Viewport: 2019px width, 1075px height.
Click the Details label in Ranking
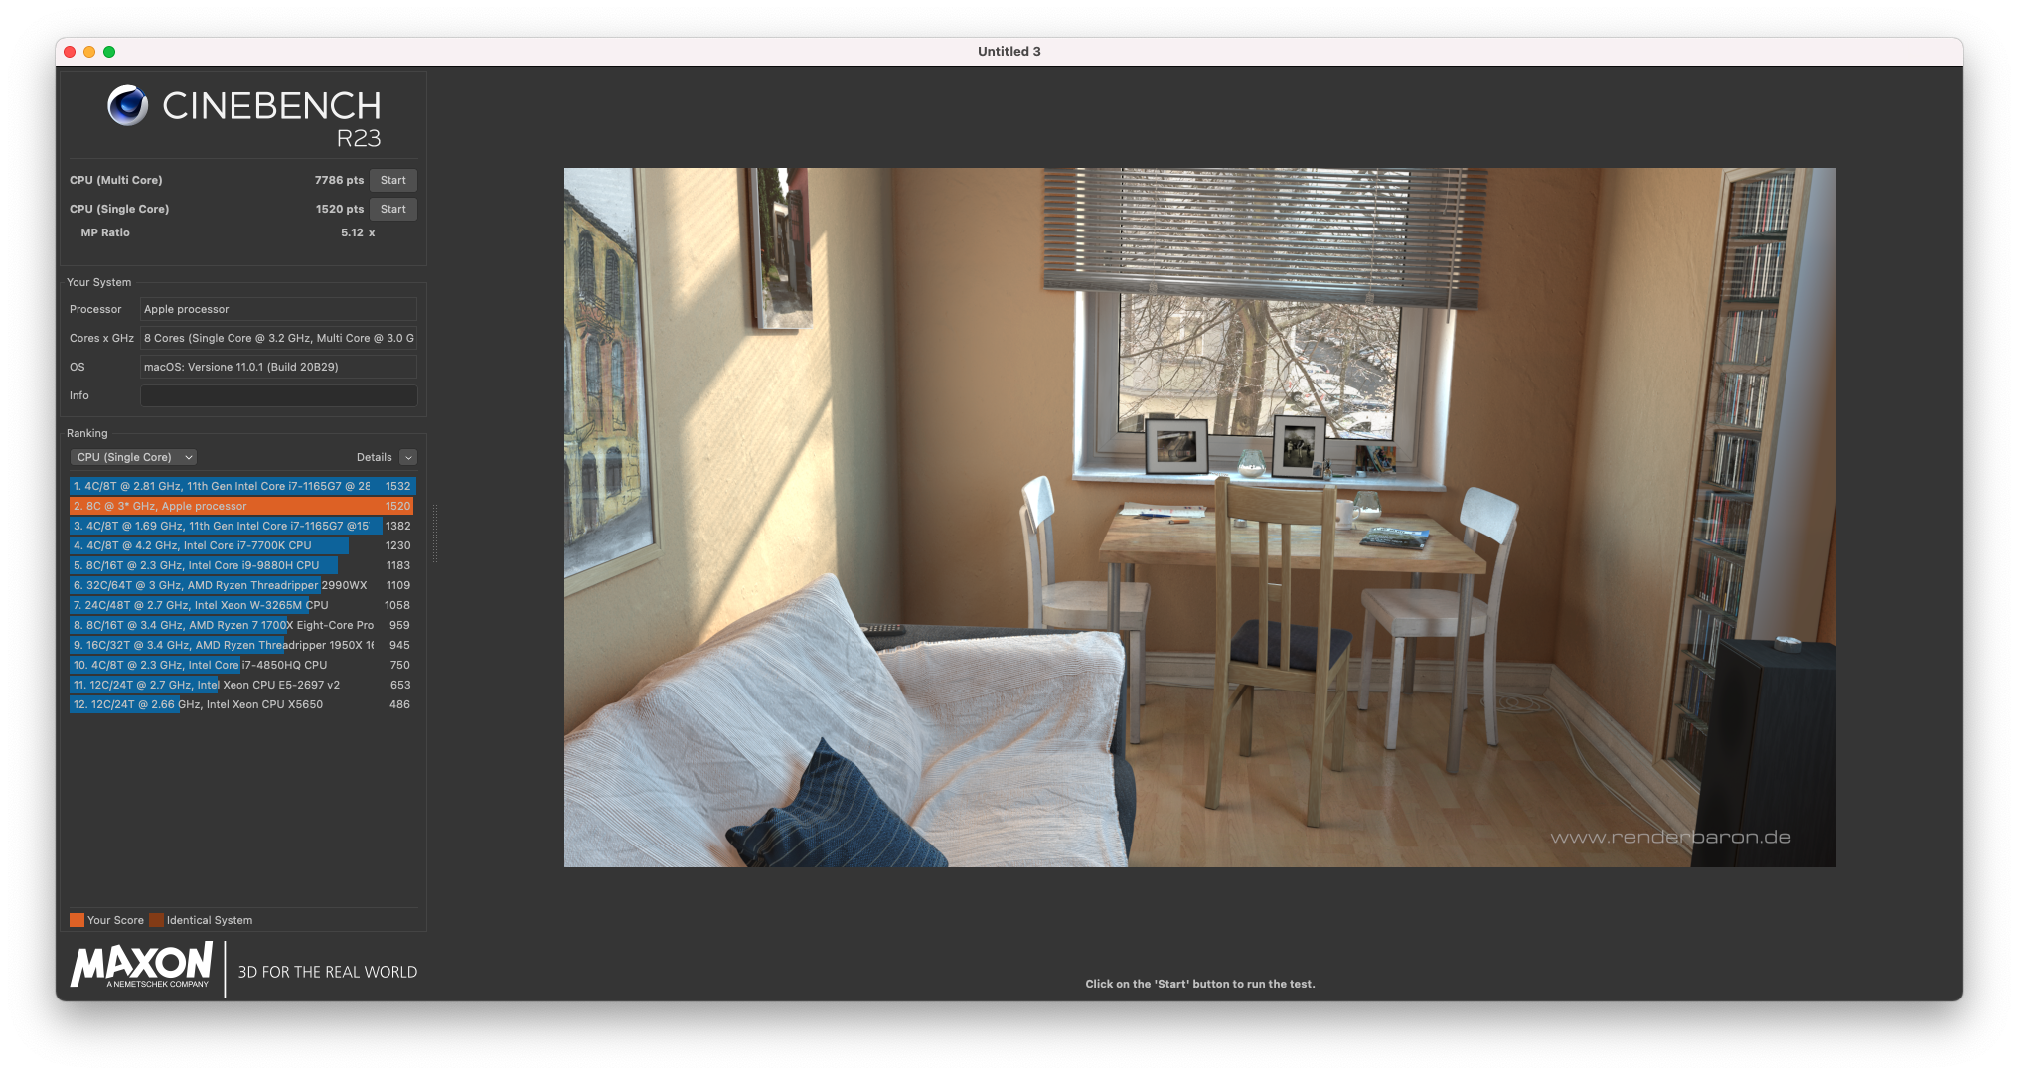pos(374,457)
